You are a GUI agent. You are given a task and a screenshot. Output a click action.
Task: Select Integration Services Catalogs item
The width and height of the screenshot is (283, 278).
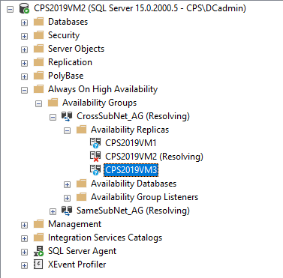pos(105,238)
